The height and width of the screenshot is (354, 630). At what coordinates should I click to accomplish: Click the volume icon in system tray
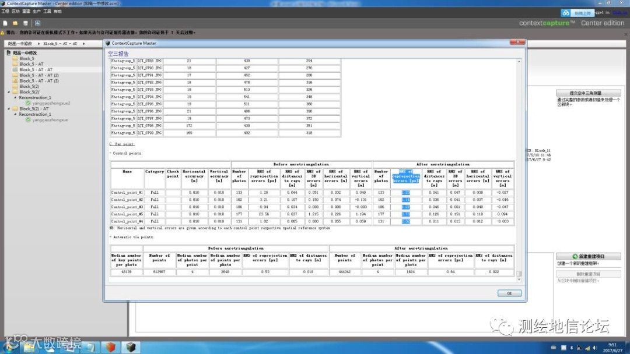595,348
